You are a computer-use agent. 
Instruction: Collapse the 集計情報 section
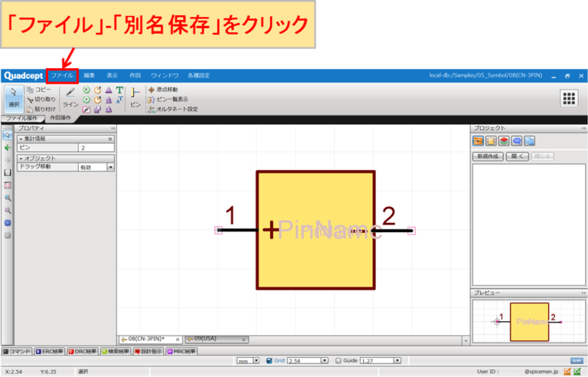[x=21, y=139]
